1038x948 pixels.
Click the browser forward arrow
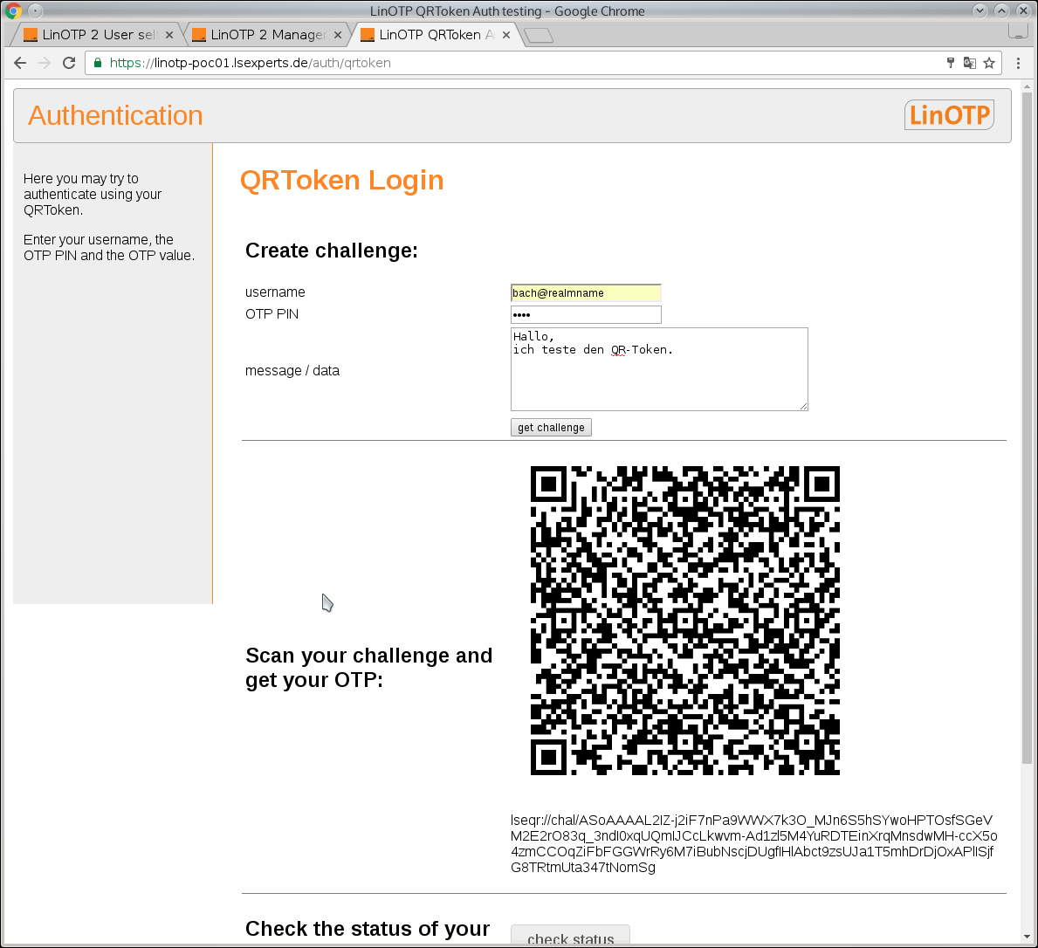click(x=45, y=63)
